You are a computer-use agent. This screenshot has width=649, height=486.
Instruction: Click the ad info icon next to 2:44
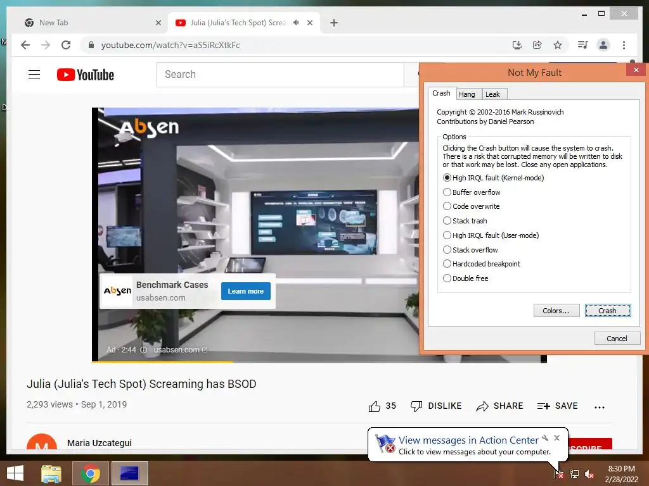(144, 349)
